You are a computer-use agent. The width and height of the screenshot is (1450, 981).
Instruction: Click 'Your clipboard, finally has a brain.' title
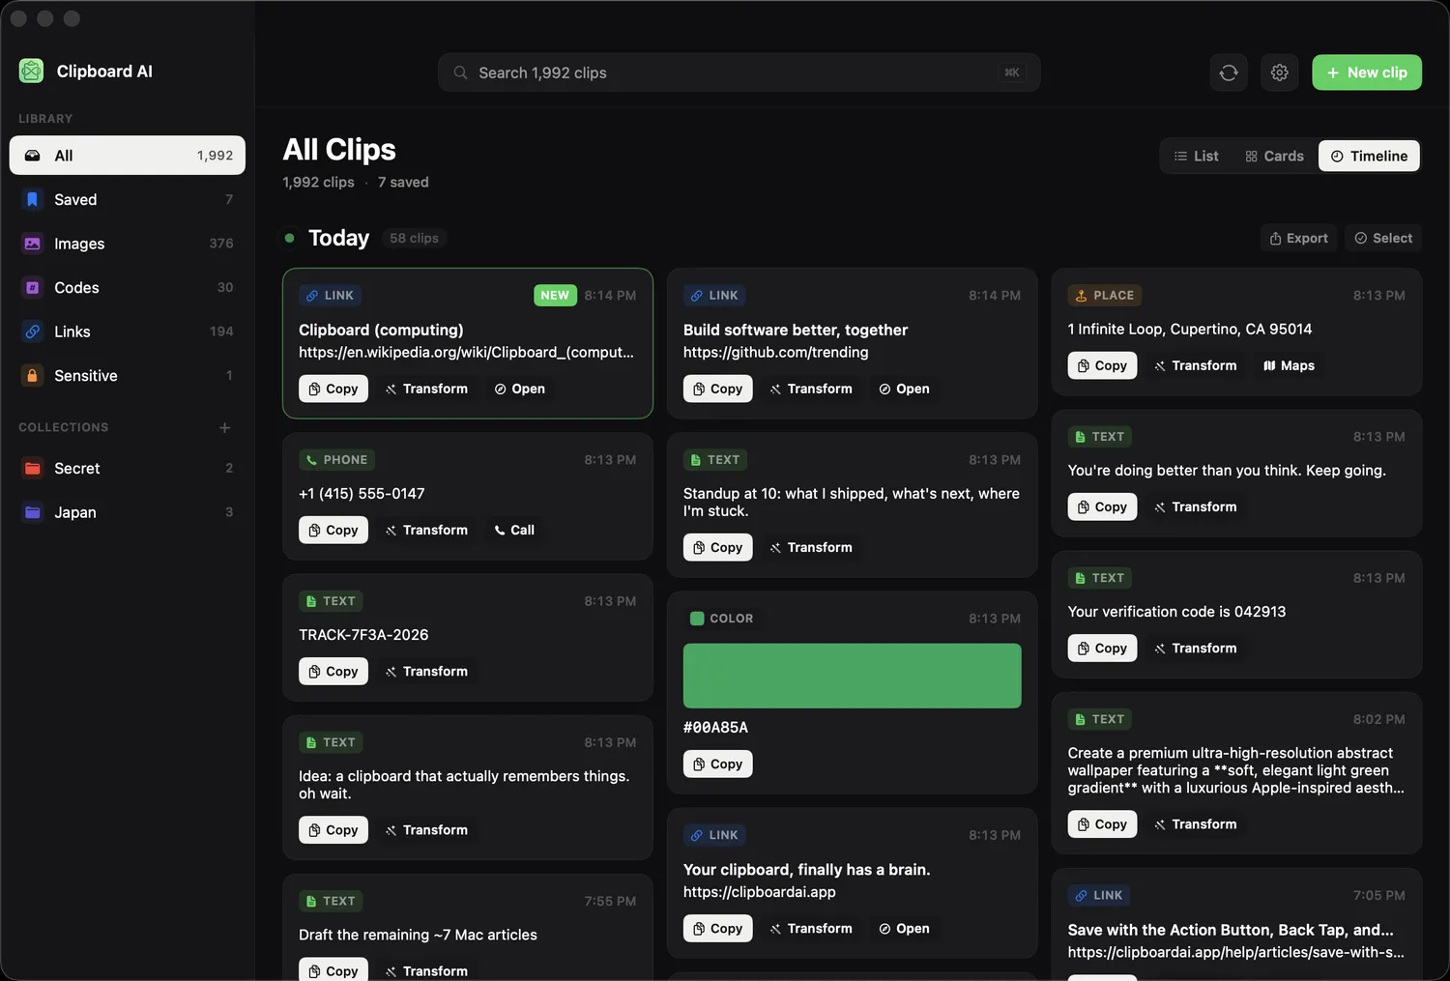click(x=807, y=869)
